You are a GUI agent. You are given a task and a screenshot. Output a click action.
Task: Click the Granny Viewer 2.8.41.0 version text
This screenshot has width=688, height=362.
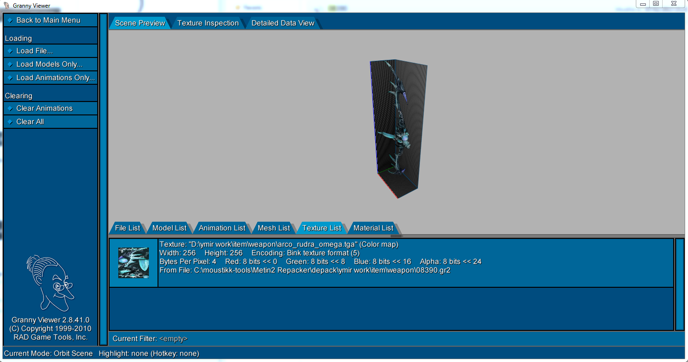[x=50, y=320]
